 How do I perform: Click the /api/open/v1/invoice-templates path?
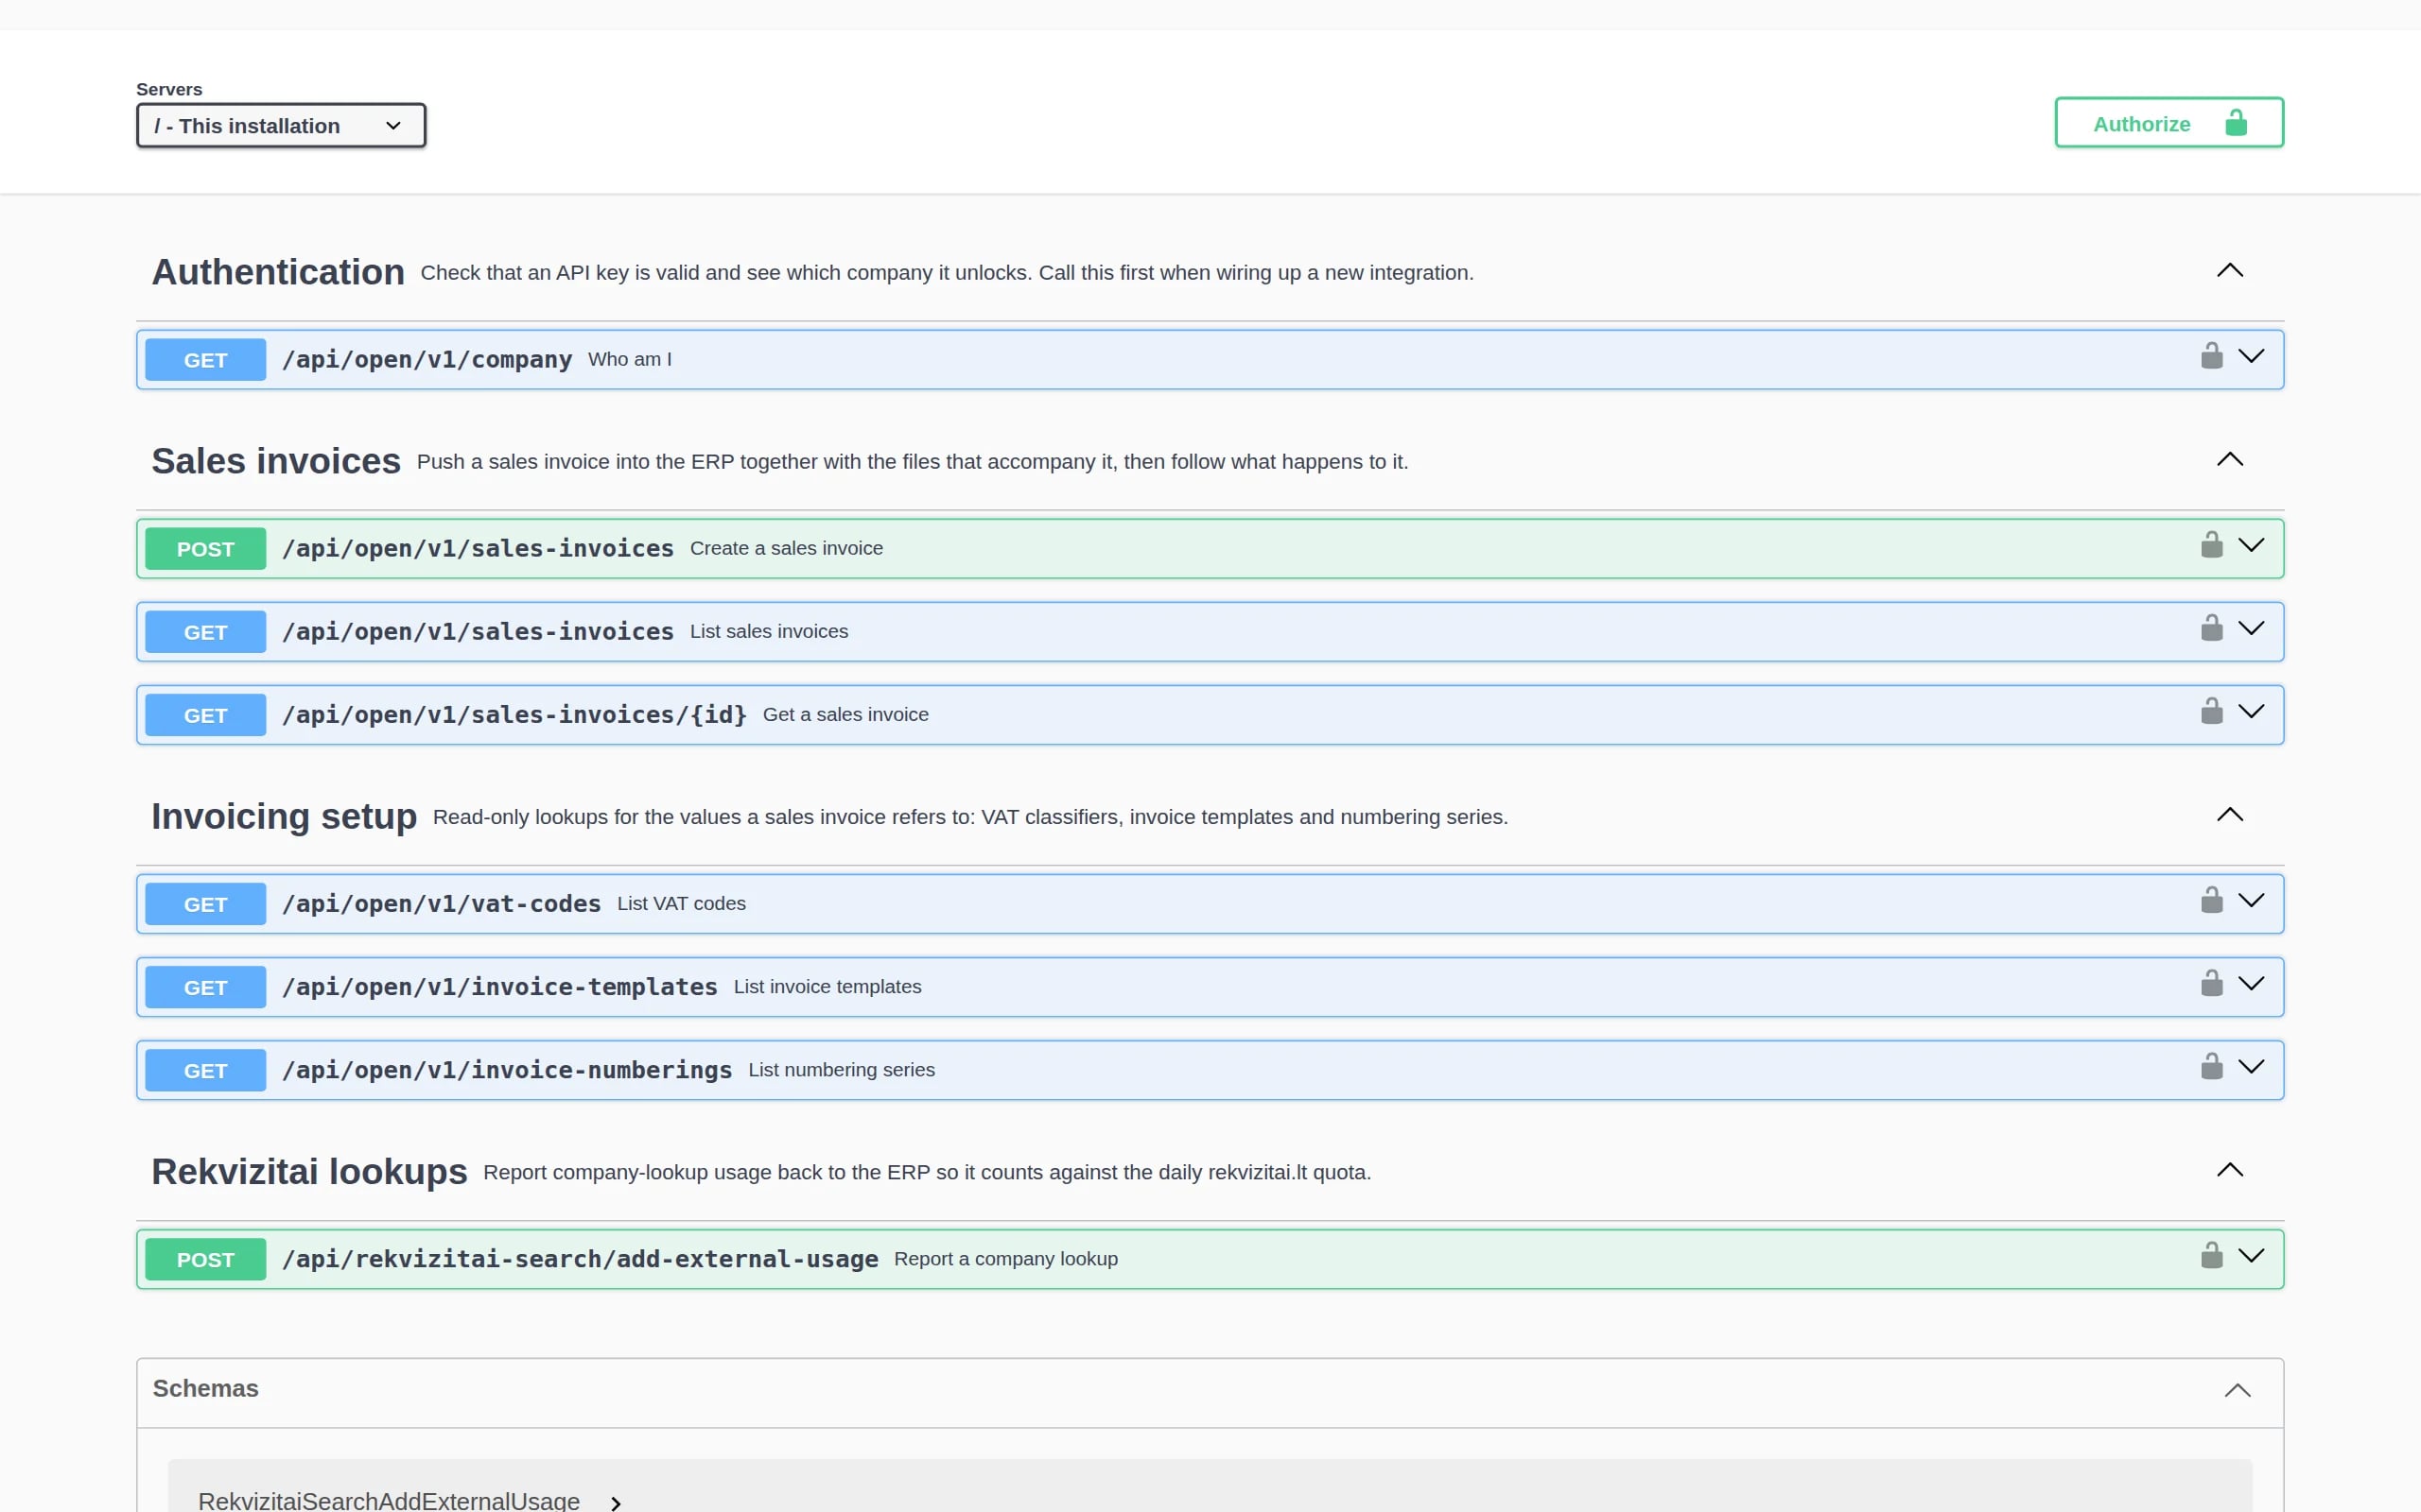click(499, 986)
